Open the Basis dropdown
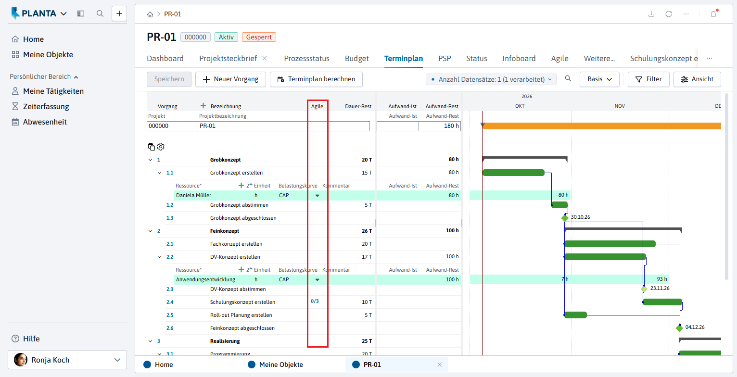Screen dimensions: 737x377 [x=599, y=79]
